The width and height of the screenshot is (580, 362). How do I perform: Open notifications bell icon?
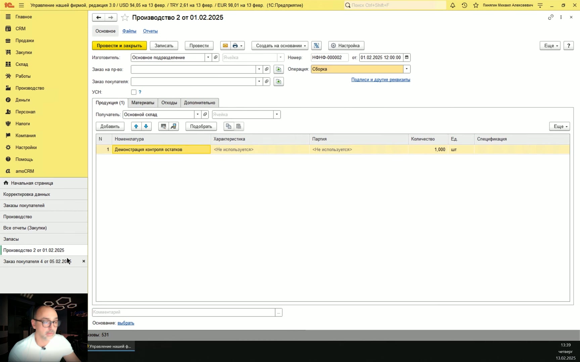pos(453,5)
